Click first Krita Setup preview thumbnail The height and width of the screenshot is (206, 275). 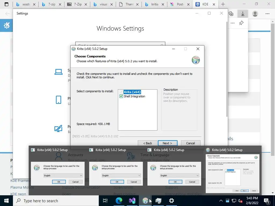(58, 174)
